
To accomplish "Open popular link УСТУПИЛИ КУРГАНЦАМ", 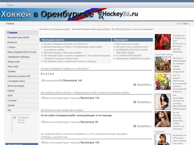I will (x=128, y=56).
